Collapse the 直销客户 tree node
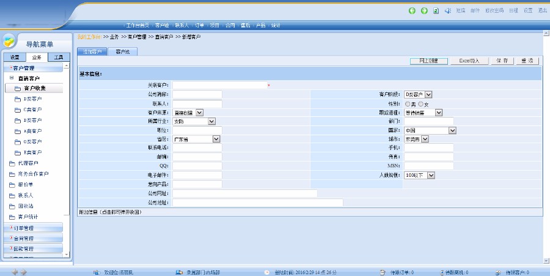This screenshot has height=276, width=550. coord(12,78)
